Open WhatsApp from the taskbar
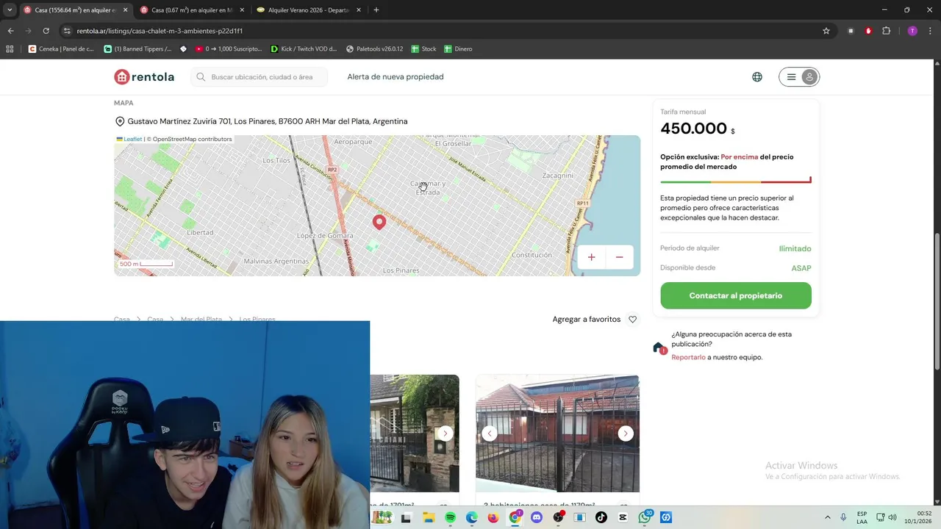This screenshot has height=529, width=941. 645,517
